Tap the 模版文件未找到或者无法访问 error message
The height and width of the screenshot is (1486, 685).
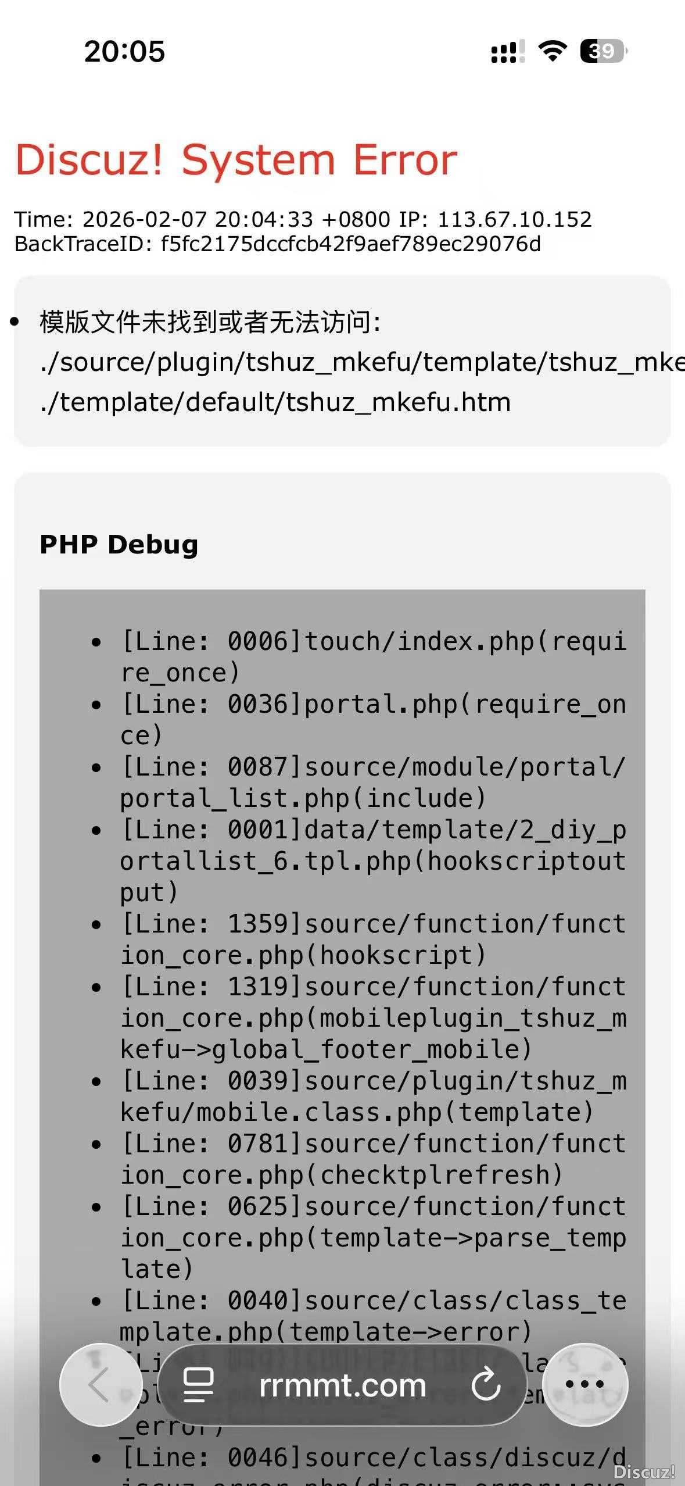[x=210, y=322]
